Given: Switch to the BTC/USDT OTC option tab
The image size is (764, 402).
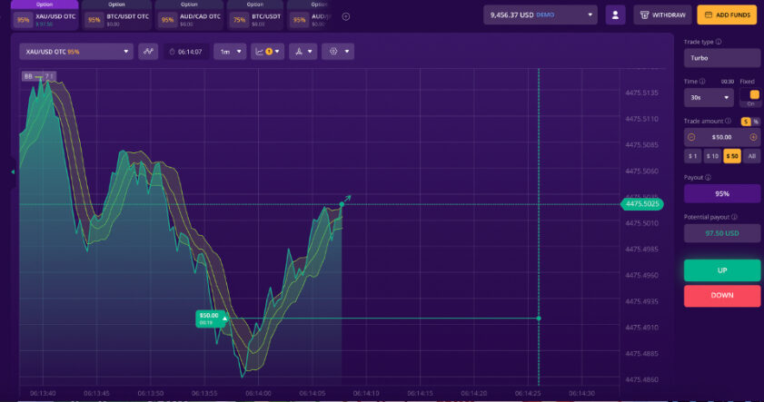Looking at the screenshot, I should [116, 15].
